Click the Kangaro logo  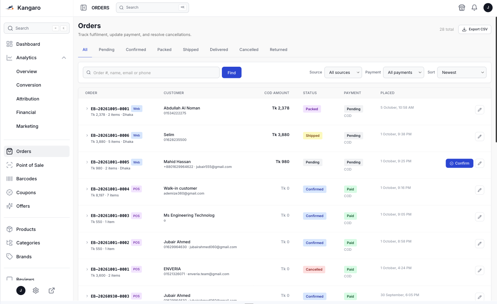(23, 8)
